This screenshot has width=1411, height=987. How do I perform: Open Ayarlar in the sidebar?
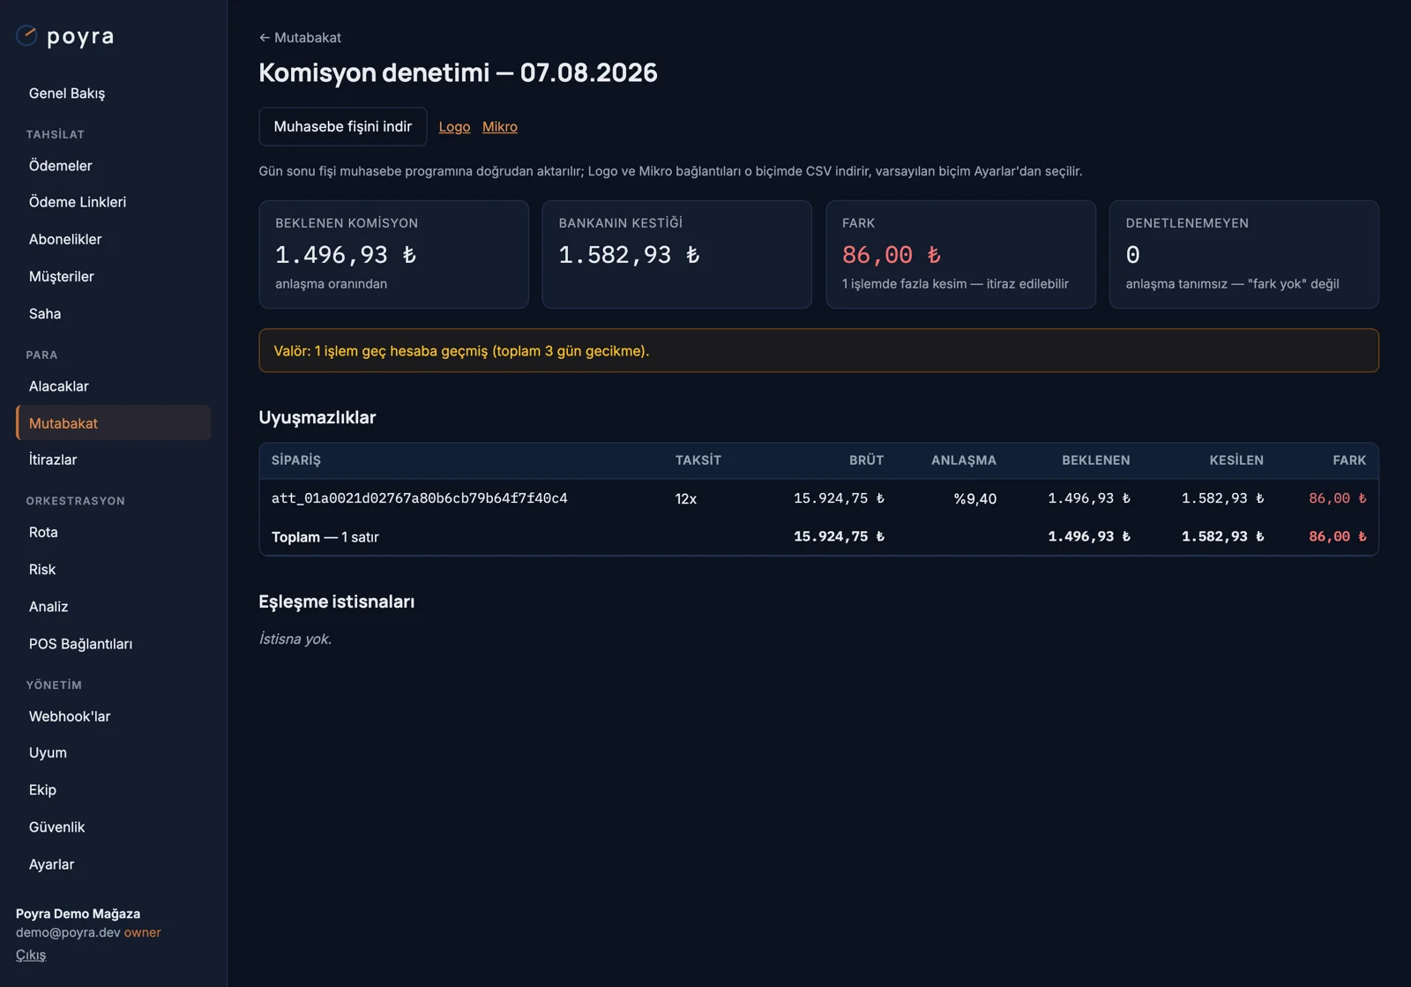pos(113,864)
